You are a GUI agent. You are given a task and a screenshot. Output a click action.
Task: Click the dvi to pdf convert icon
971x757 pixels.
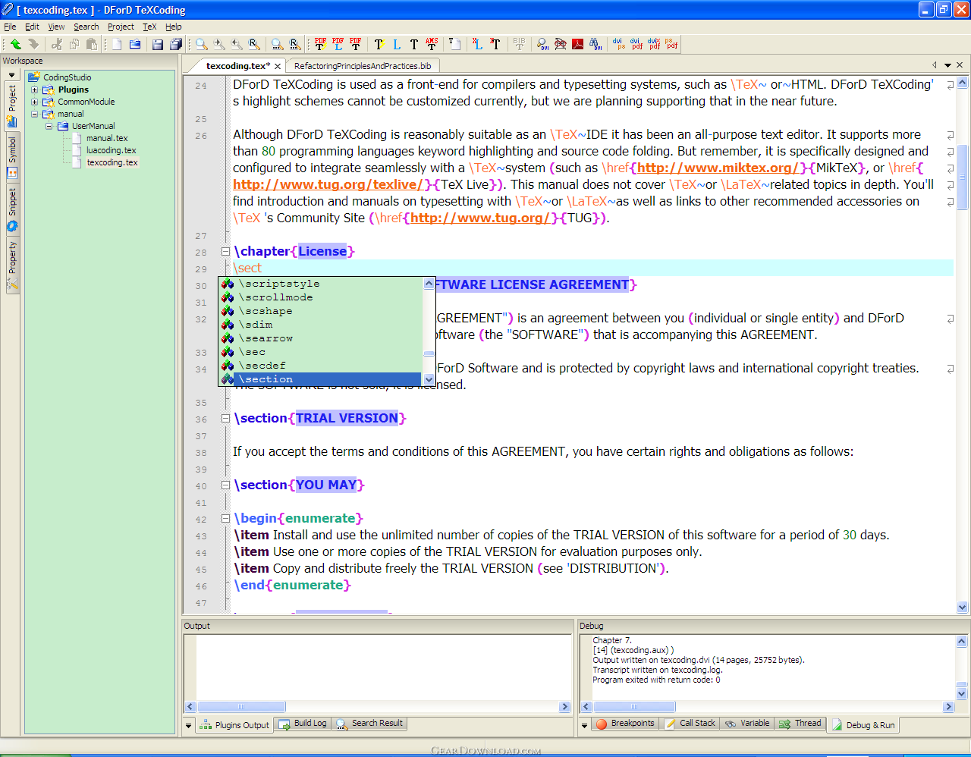[x=636, y=44]
